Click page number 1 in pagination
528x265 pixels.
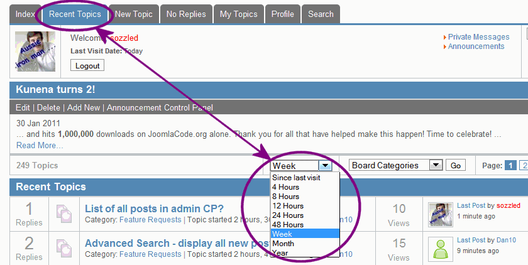510,165
